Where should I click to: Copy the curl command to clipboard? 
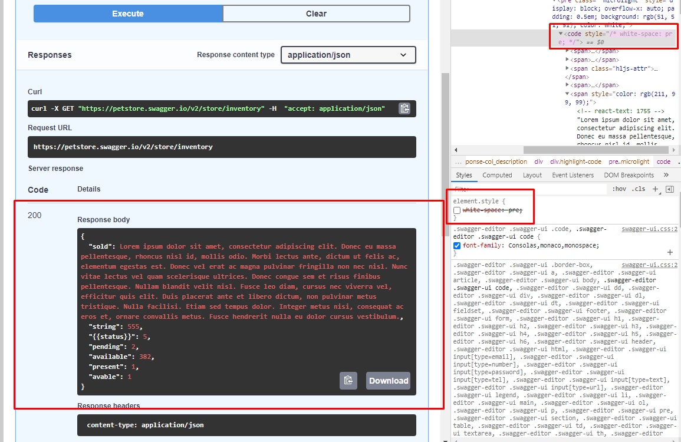point(405,108)
